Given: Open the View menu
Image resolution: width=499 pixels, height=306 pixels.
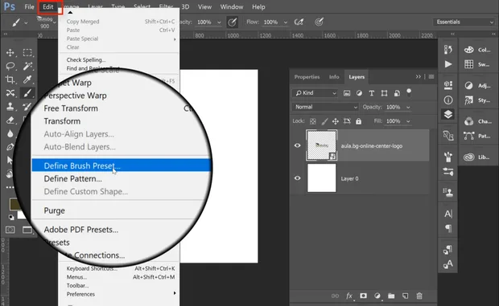Looking at the screenshot, I should pos(204,6).
